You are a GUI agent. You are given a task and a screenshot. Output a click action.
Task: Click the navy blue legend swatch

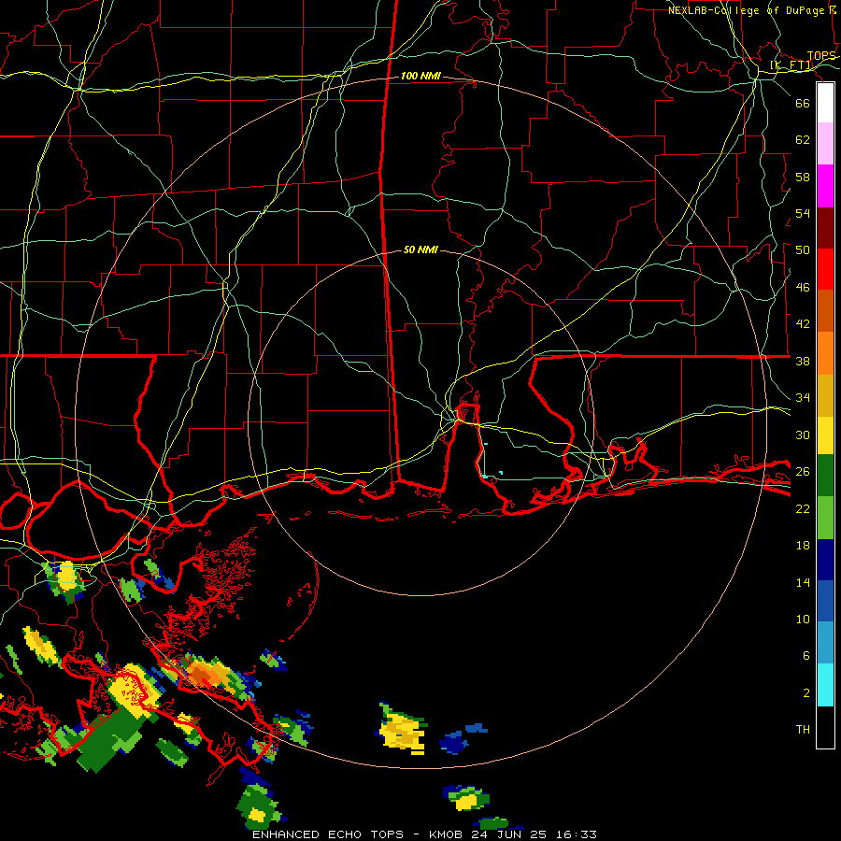pos(825,560)
